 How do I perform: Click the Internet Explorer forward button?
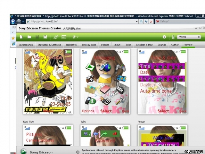[19, 21]
